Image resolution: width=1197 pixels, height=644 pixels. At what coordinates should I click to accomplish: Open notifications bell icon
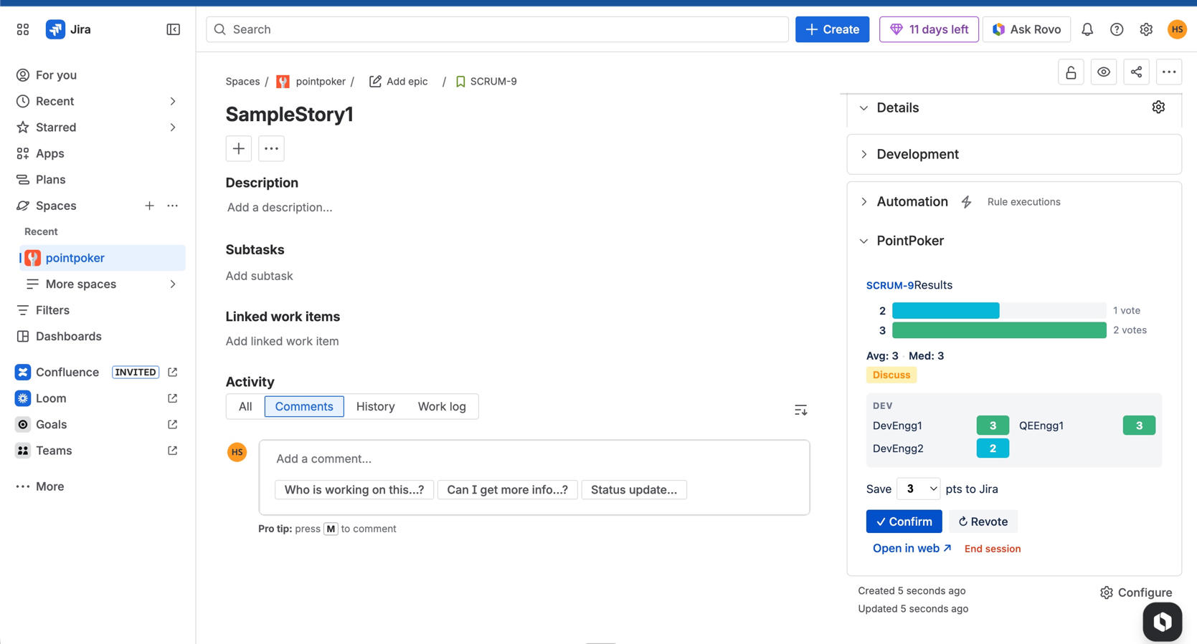point(1087,29)
